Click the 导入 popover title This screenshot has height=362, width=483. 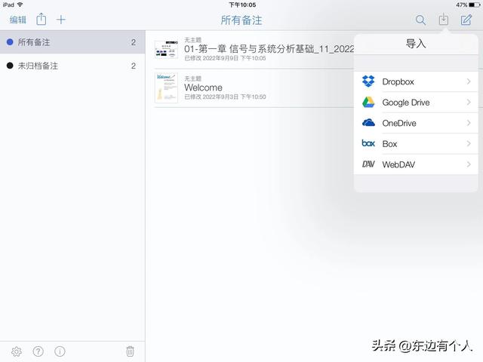coord(416,44)
